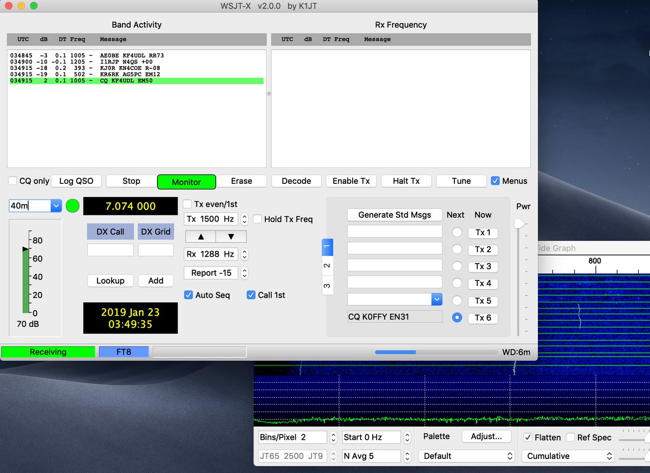Click the CQ K0FFY EN31 message field
The image size is (650, 473).
click(395, 317)
